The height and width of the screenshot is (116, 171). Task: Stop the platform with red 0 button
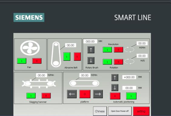click(85, 94)
